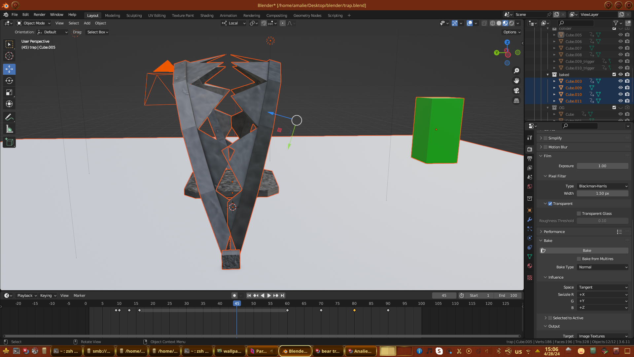Open the Object Mode dropdown
The image size is (634, 357).
(34, 23)
